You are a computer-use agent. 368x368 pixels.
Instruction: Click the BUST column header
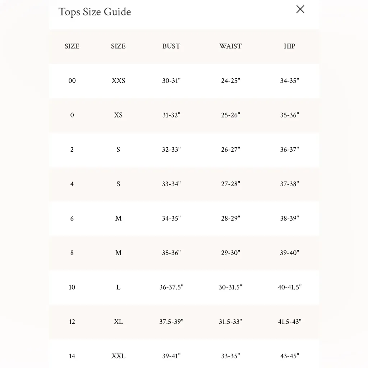click(x=171, y=46)
